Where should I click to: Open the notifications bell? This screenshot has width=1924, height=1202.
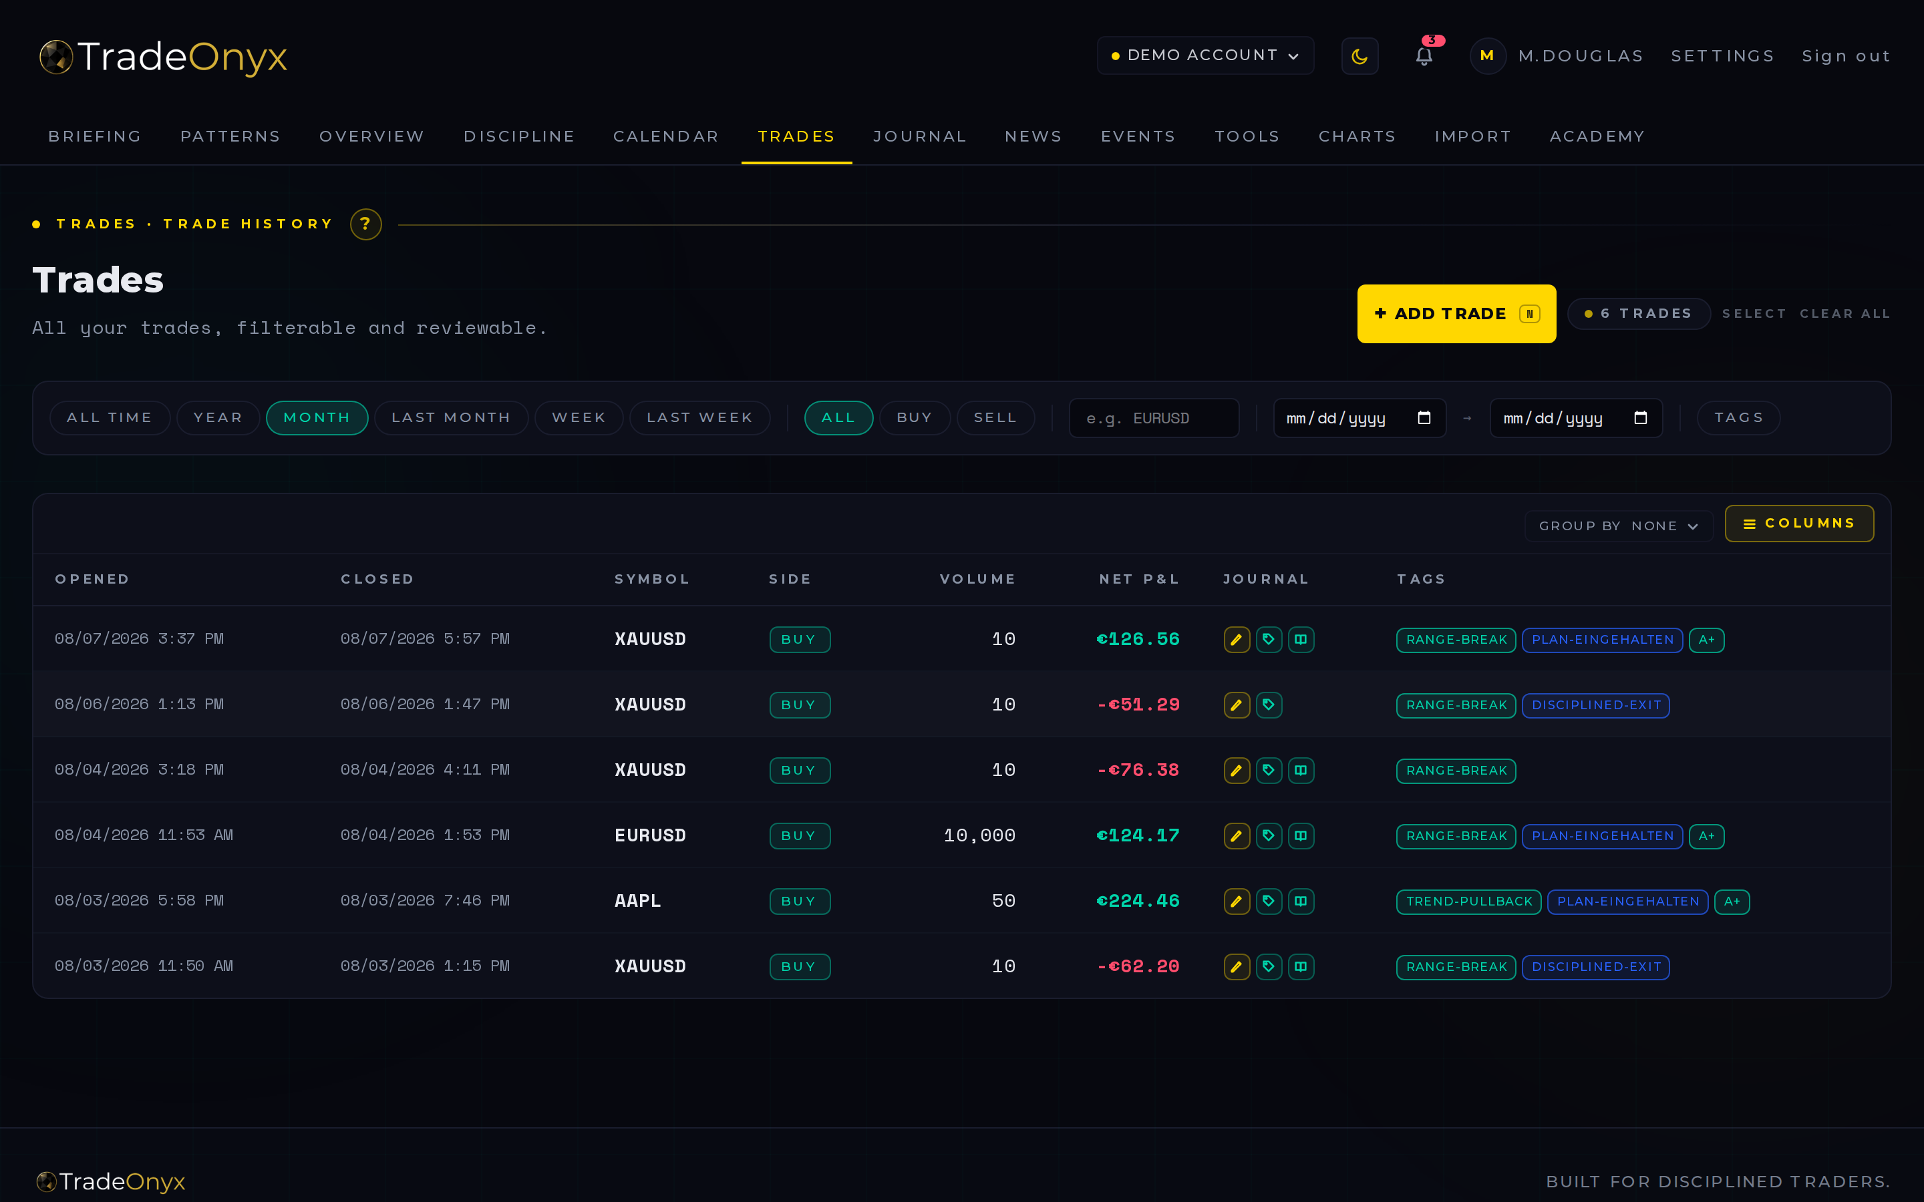point(1424,55)
